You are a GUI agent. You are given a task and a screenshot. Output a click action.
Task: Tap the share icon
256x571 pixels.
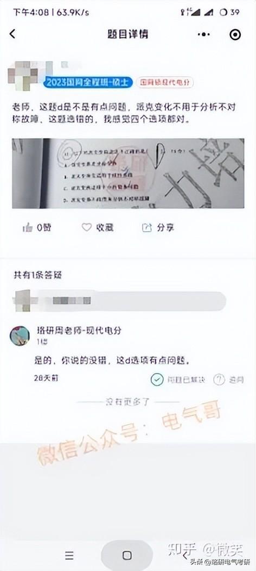tap(146, 228)
